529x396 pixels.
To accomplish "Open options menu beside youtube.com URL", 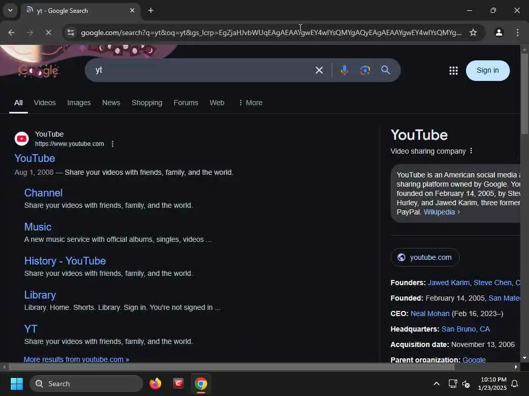I will click(x=112, y=144).
